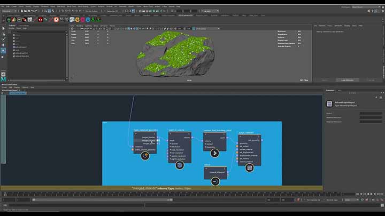Click the round arrow icon under value node
Image resolution: width=385 pixels, height=216 pixels.
[215, 181]
